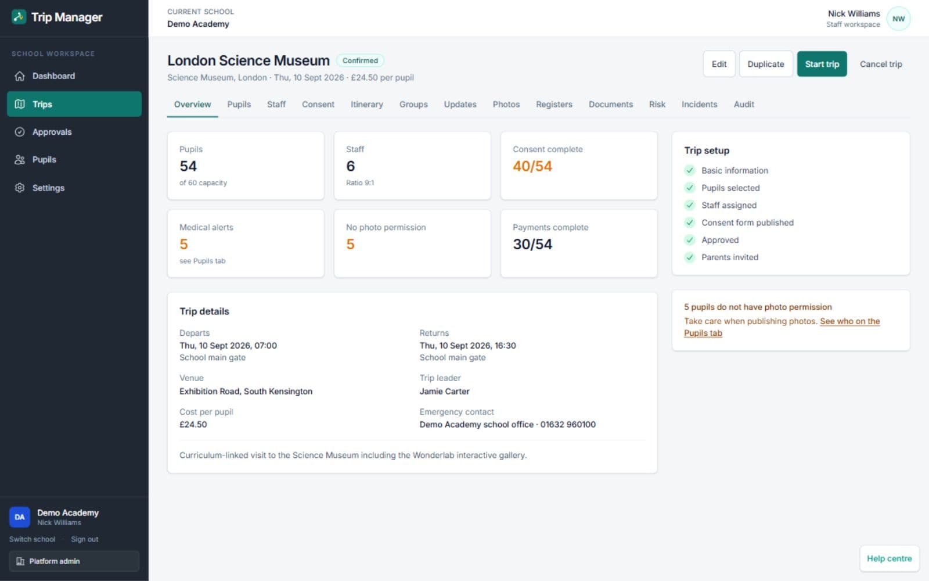Click the Approvals checkmark circle icon
The width and height of the screenshot is (929, 581).
click(x=20, y=132)
